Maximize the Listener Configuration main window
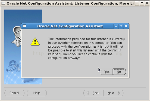The height and width of the screenshot is (101, 150). click(142, 4)
